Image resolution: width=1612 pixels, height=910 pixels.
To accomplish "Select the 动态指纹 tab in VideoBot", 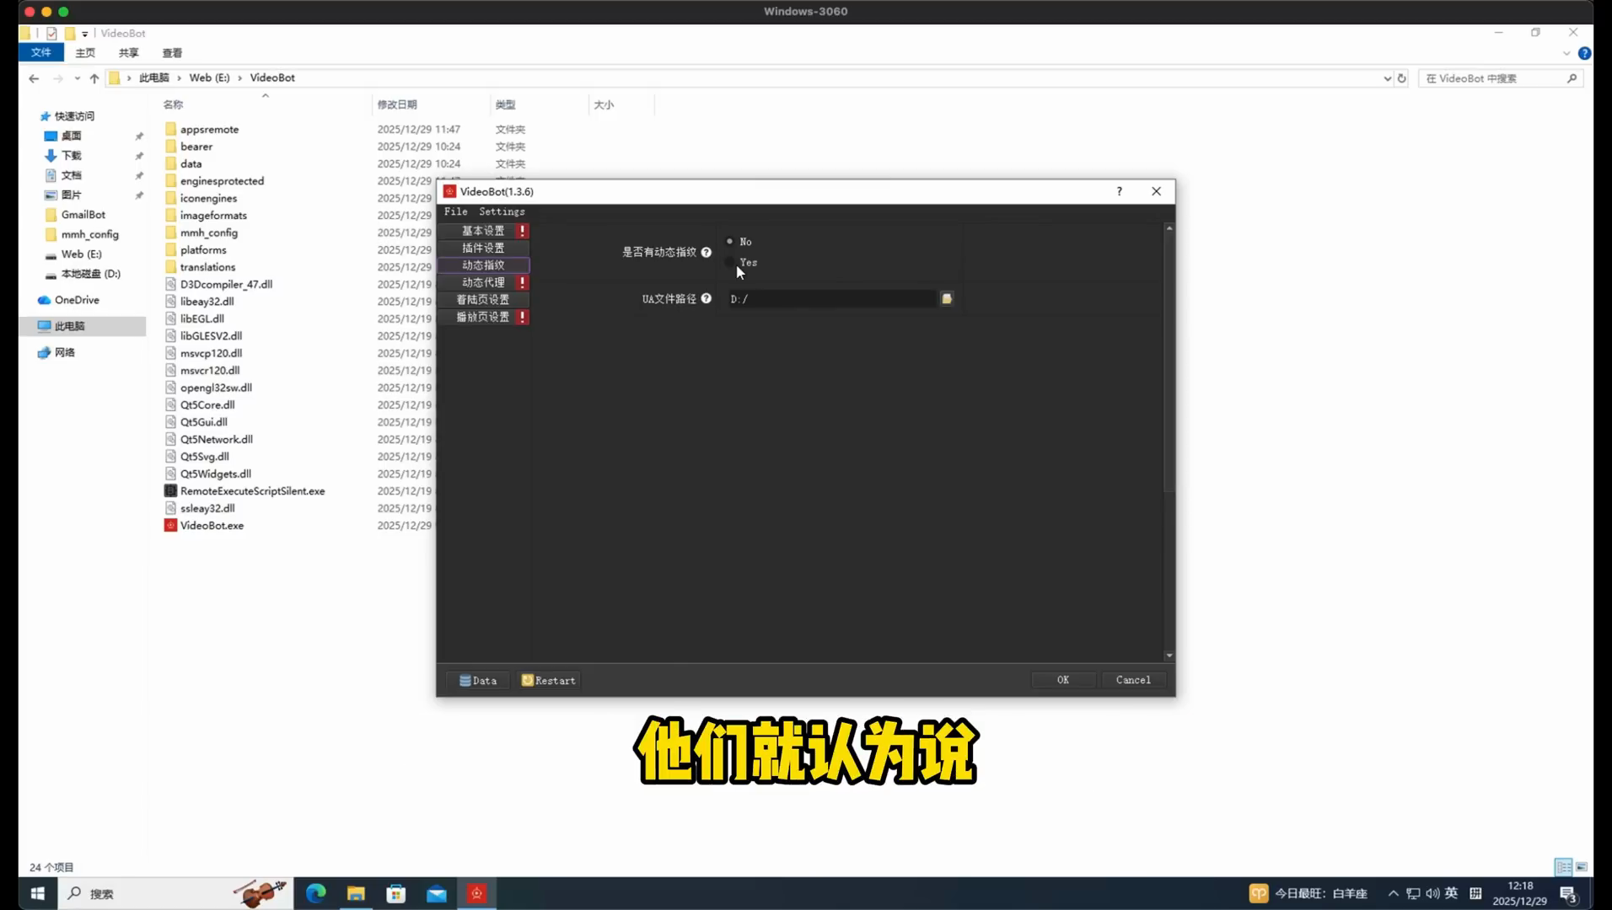I will tap(483, 265).
